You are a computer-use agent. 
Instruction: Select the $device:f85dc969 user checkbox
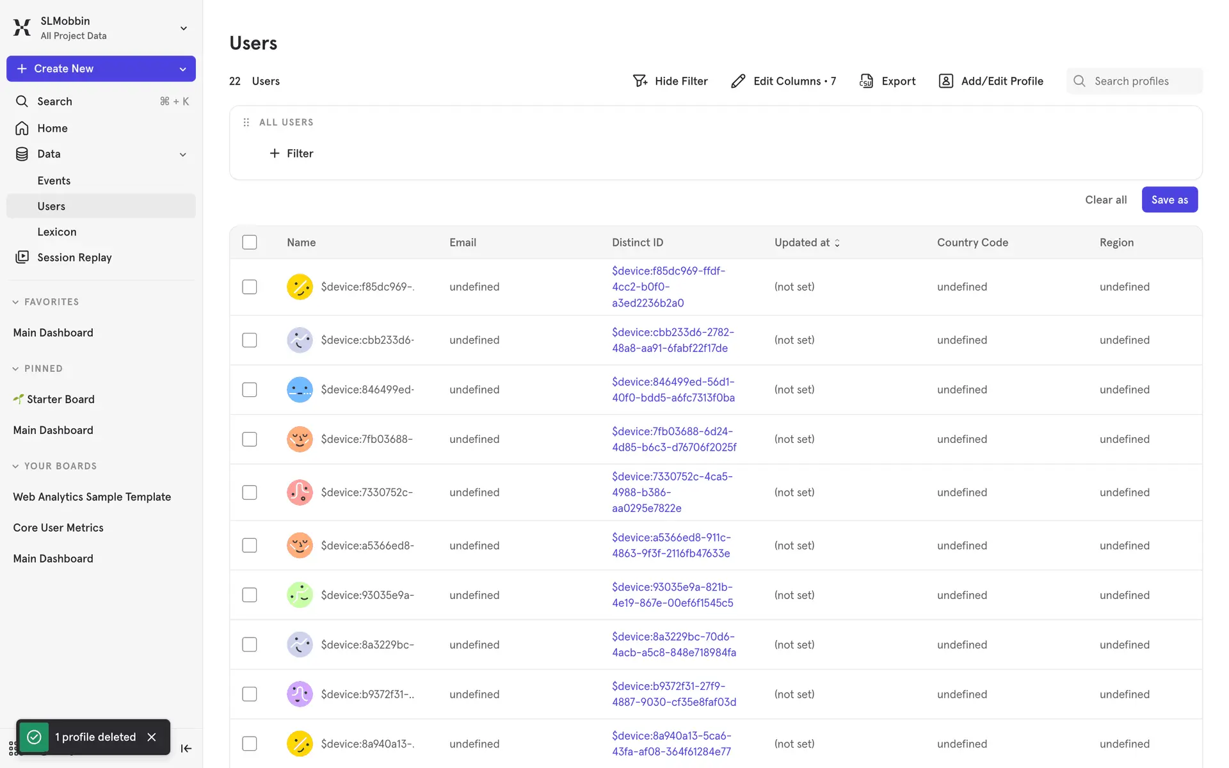250,287
